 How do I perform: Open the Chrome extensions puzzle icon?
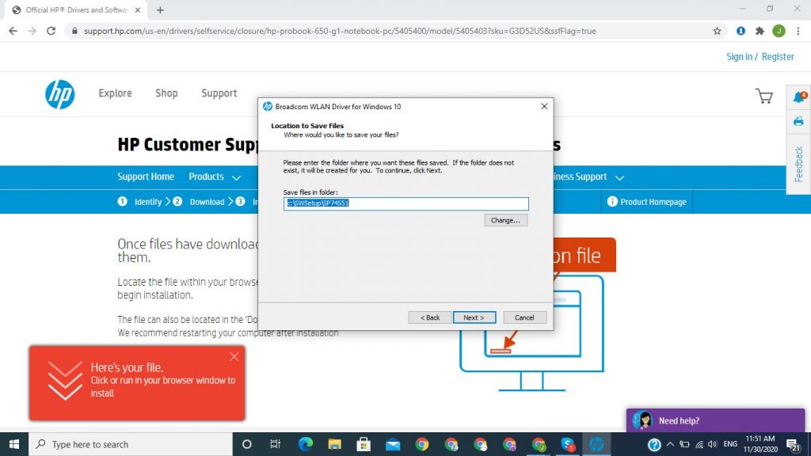(x=760, y=31)
